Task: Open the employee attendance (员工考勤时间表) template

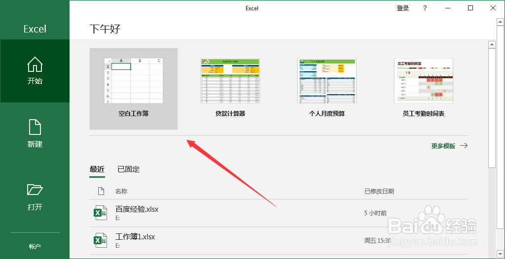Action: tap(423, 89)
